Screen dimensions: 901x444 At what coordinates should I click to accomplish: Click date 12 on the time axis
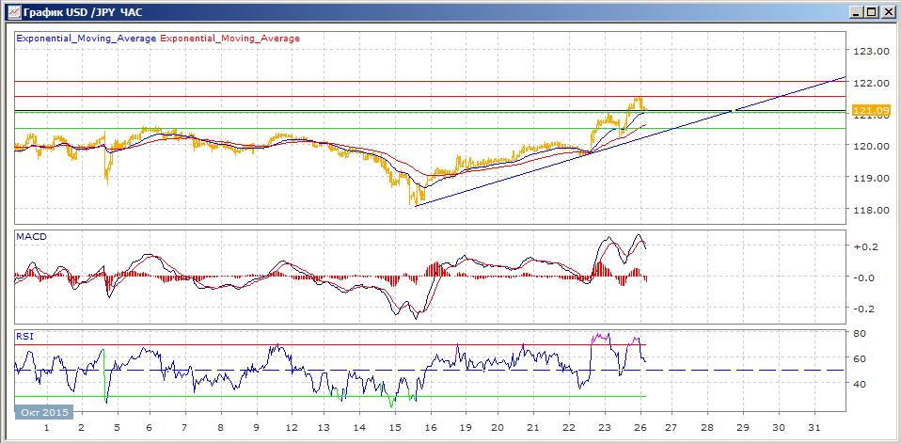[291, 428]
